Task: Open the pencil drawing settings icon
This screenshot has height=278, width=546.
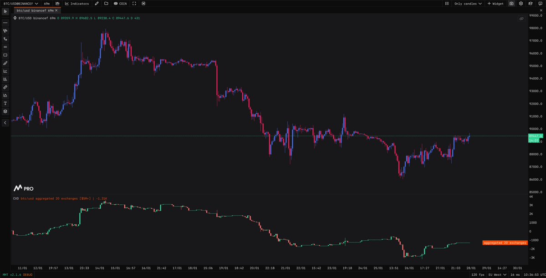Action: pos(97,4)
